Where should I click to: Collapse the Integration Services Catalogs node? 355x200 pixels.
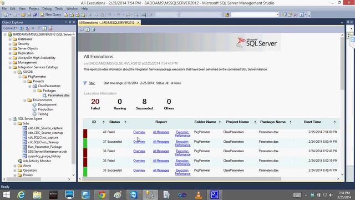(x=10, y=67)
